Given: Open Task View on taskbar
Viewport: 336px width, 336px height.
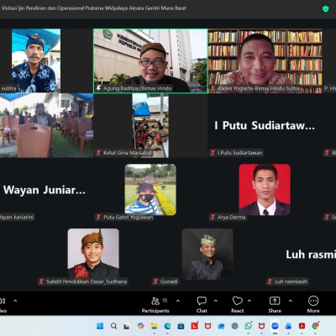Looking at the screenshot, I should click(x=127, y=326).
